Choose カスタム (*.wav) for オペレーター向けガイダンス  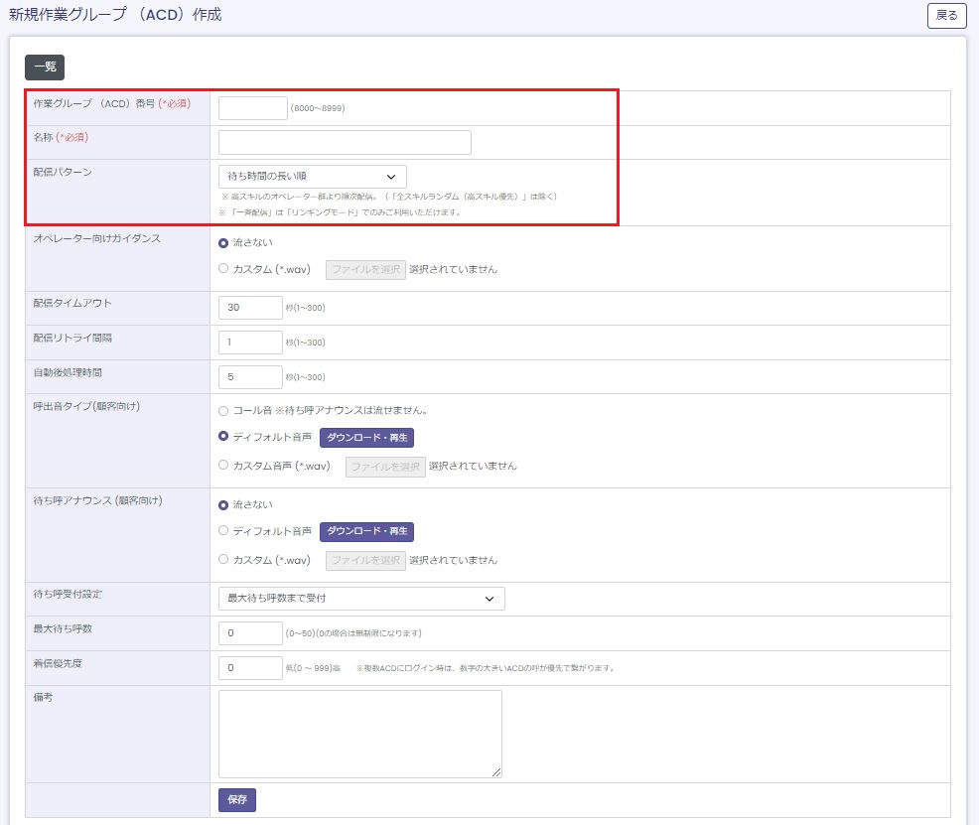click(223, 269)
